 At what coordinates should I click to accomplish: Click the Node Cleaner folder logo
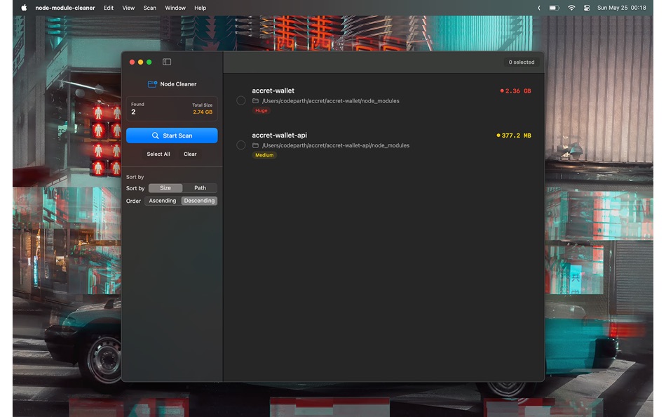click(152, 84)
